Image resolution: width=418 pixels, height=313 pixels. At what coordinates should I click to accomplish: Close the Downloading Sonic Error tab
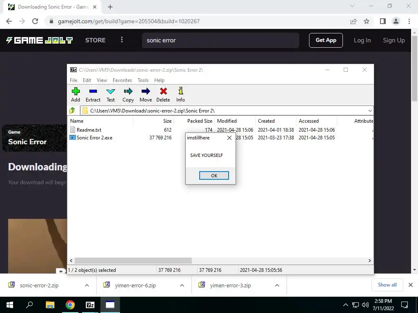click(x=95, y=7)
